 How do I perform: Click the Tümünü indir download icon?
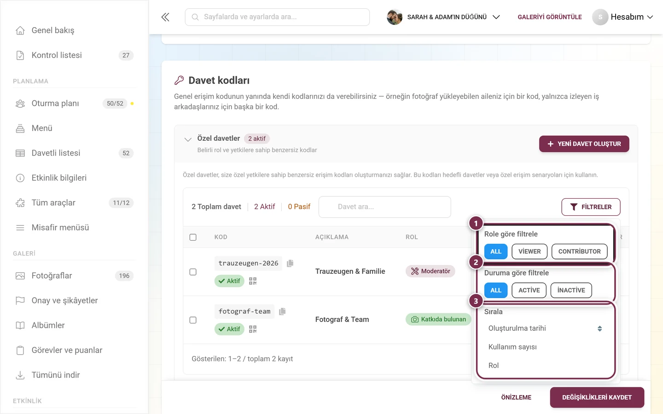20,375
